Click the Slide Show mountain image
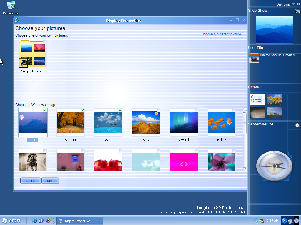Image resolution: width=301 pixels, height=225 pixels. (275, 30)
